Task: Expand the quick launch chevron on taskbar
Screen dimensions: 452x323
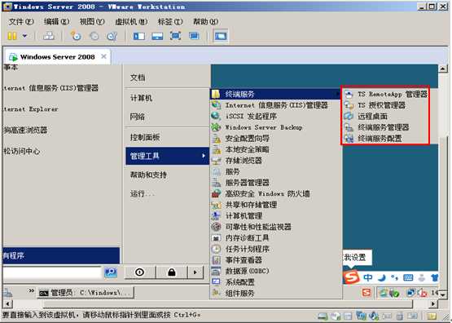Action: 32,290
